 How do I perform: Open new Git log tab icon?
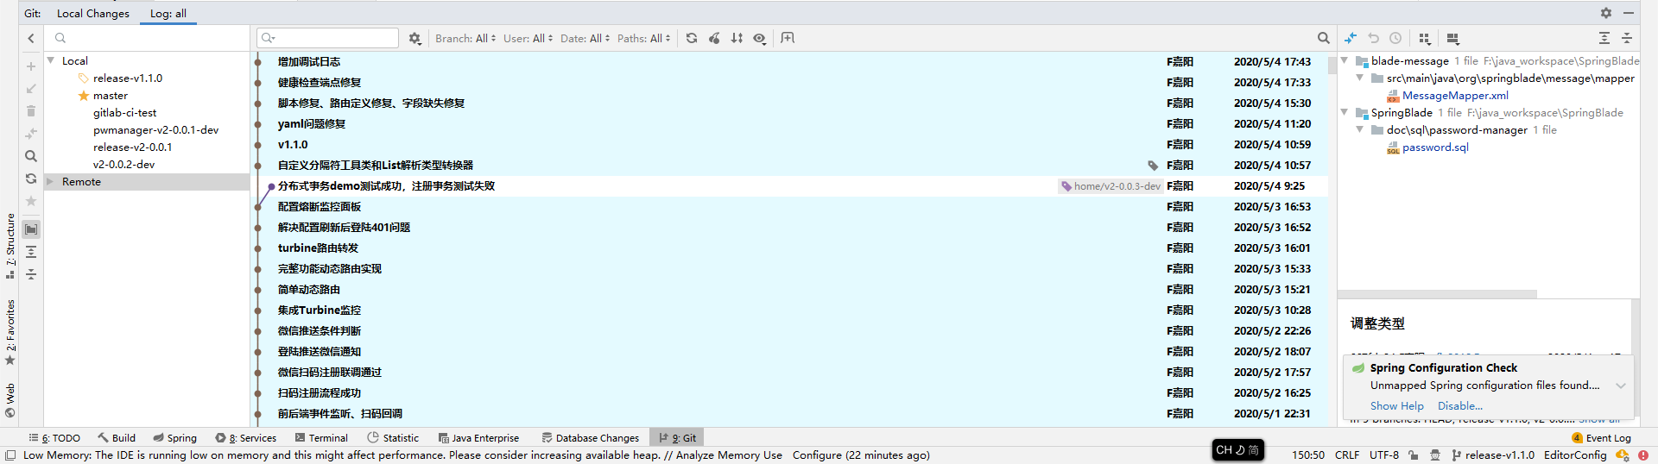pos(788,38)
